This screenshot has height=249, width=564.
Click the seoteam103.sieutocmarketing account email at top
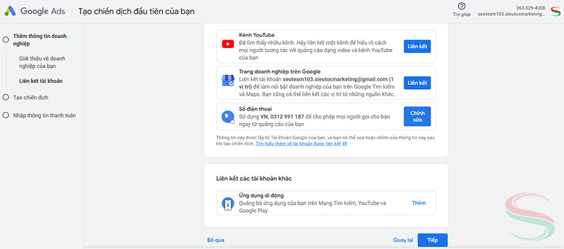512,14
